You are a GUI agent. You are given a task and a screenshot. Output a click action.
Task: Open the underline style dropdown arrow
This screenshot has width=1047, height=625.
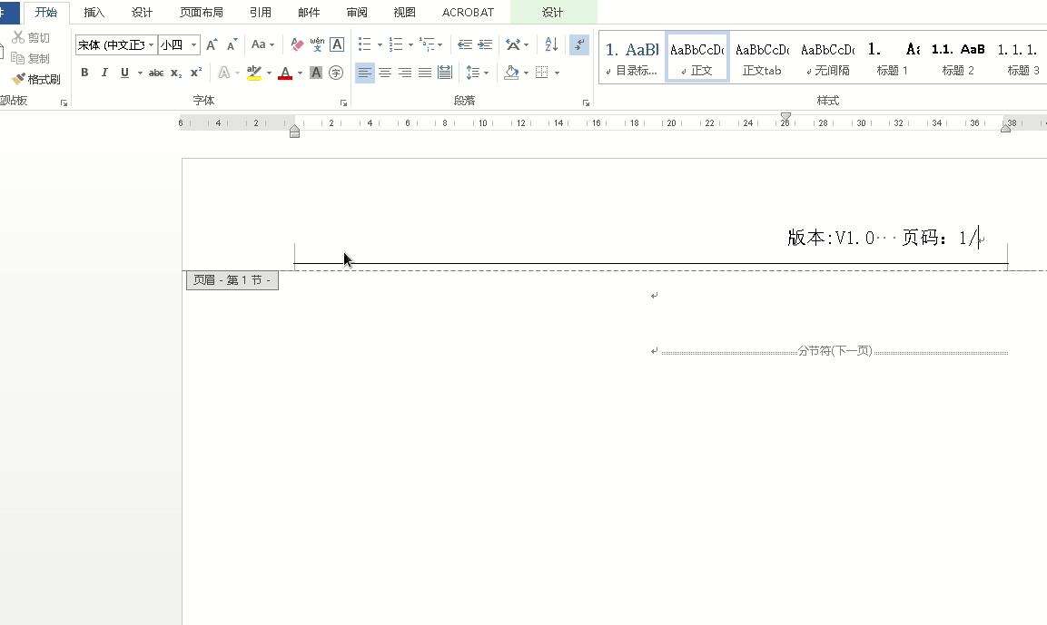tap(140, 73)
